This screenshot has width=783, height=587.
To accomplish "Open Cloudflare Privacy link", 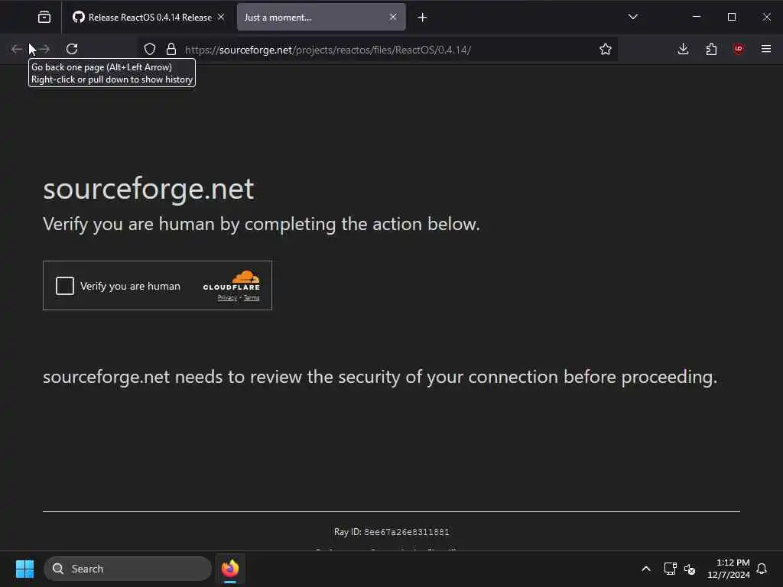I will point(227,298).
